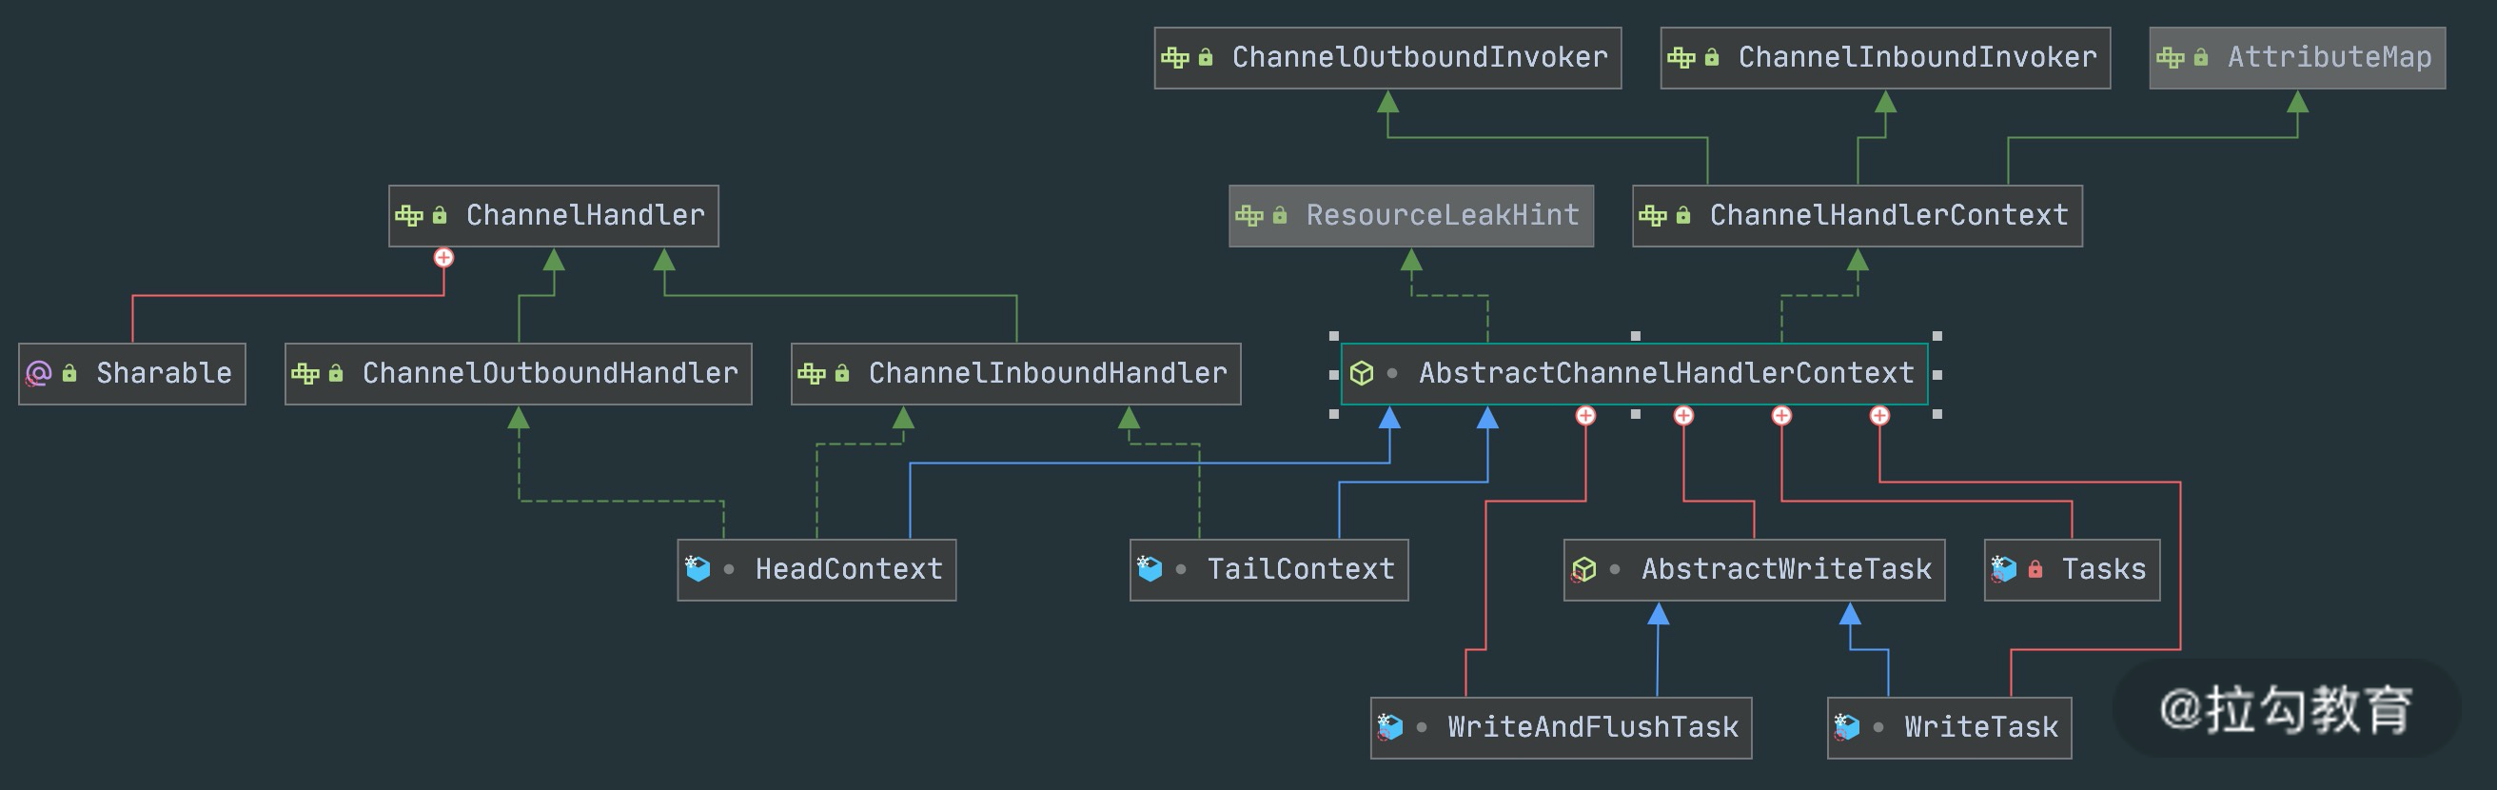Click the abstract class icon on AbstractChannelHandlerContext
The width and height of the screenshot is (2497, 790).
coord(1362,374)
